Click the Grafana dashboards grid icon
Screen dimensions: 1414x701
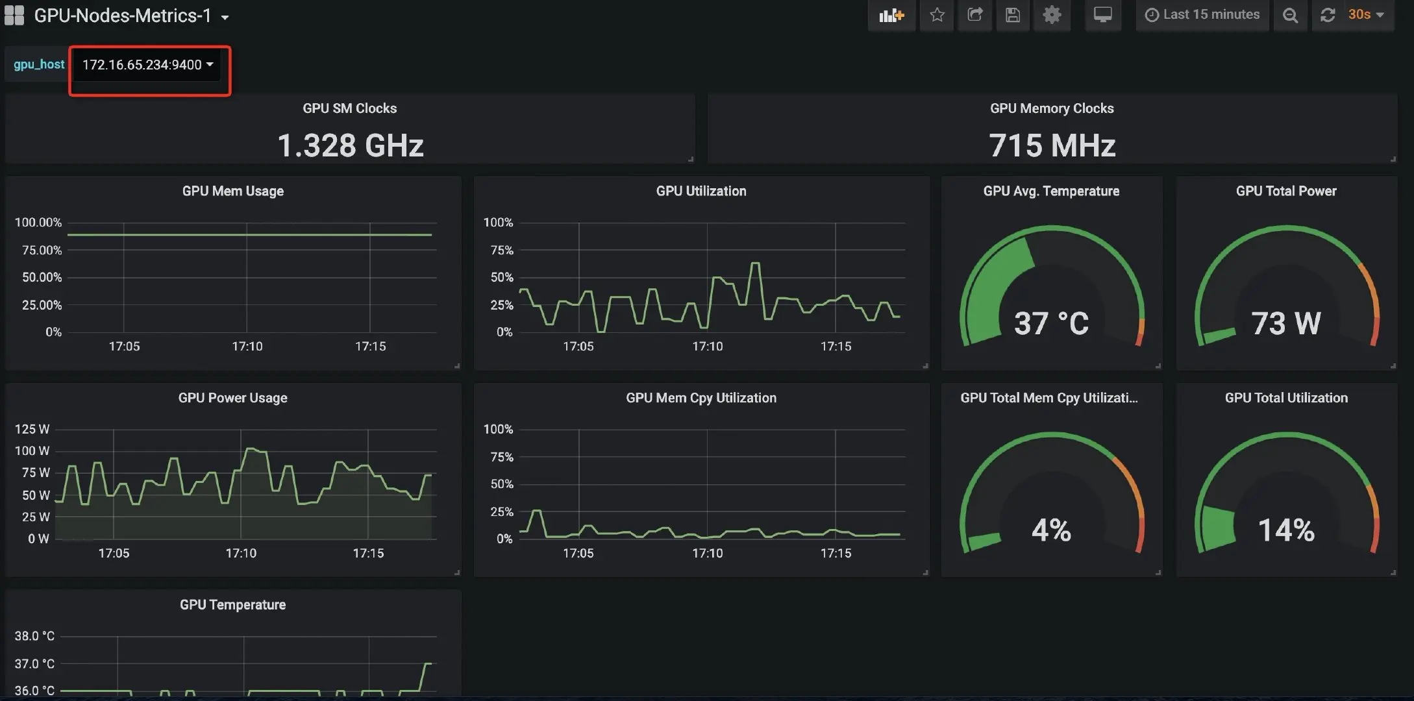[x=14, y=16]
